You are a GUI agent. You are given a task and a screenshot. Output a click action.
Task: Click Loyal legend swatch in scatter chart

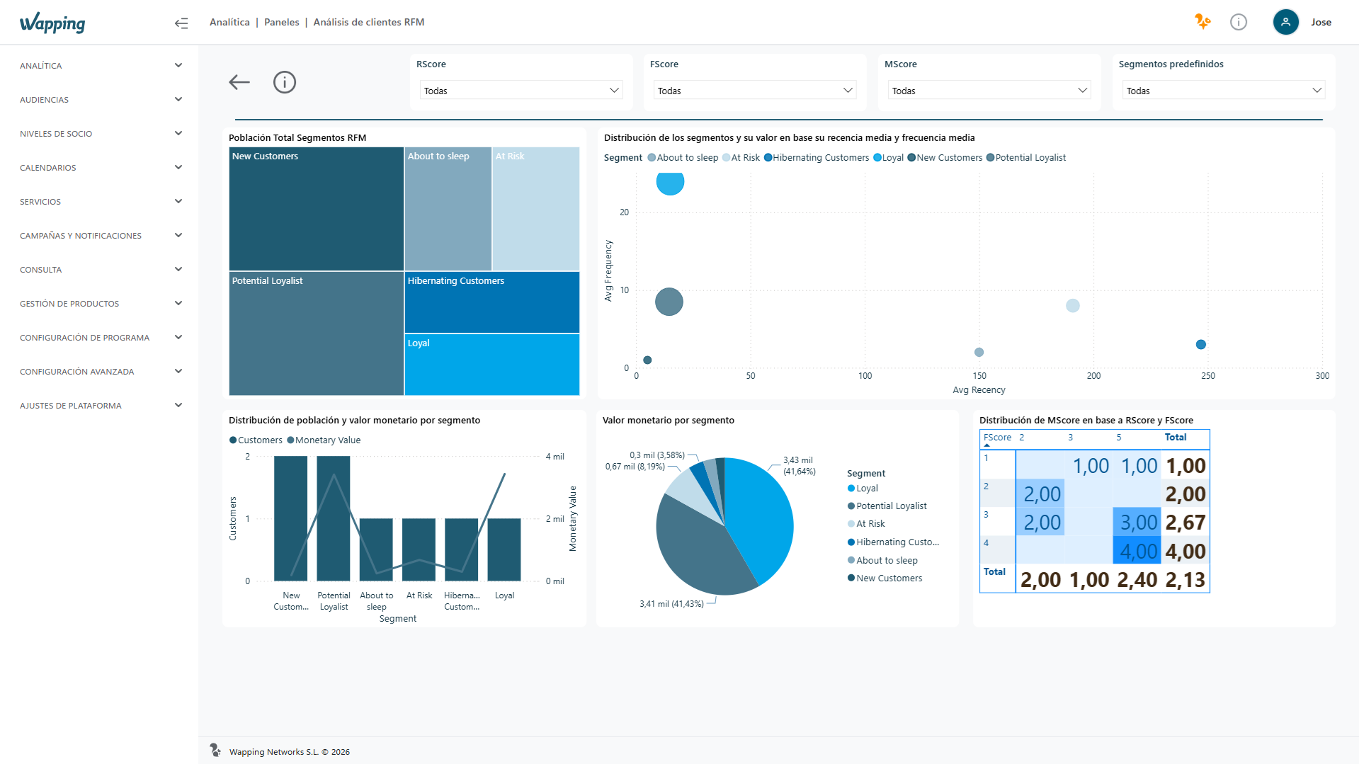click(x=877, y=158)
